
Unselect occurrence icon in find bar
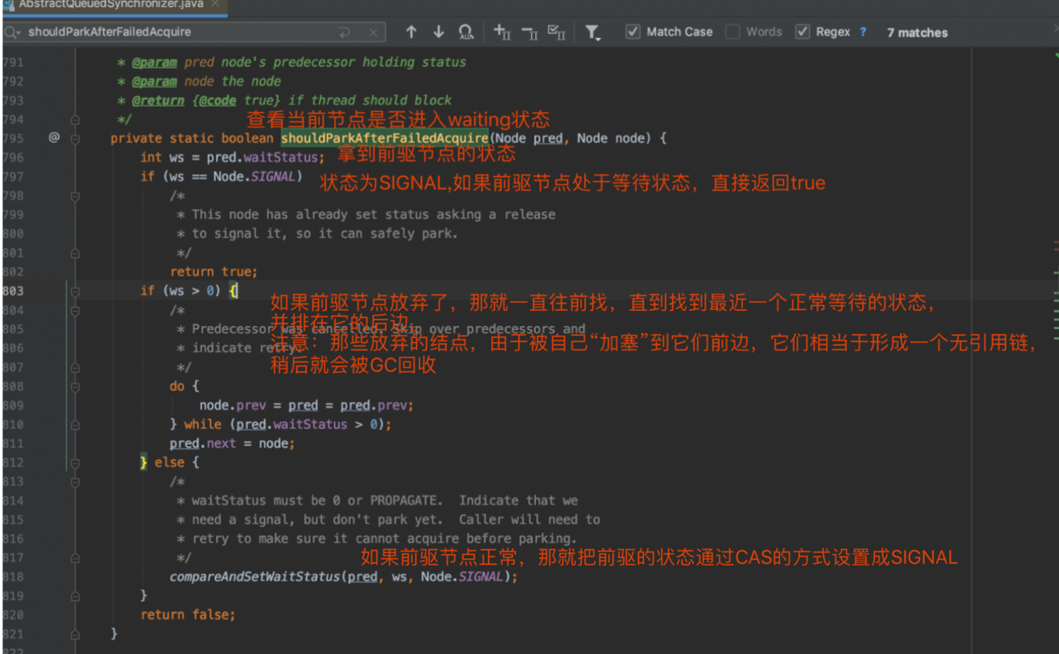529,32
